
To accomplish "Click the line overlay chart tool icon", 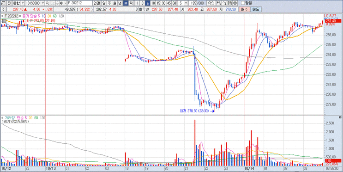I will click(x=224, y=3).
